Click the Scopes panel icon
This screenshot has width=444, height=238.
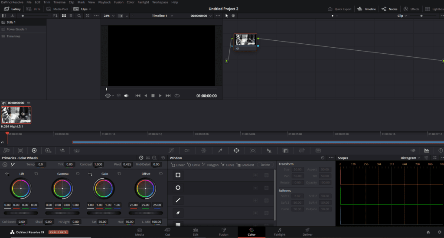427,150
